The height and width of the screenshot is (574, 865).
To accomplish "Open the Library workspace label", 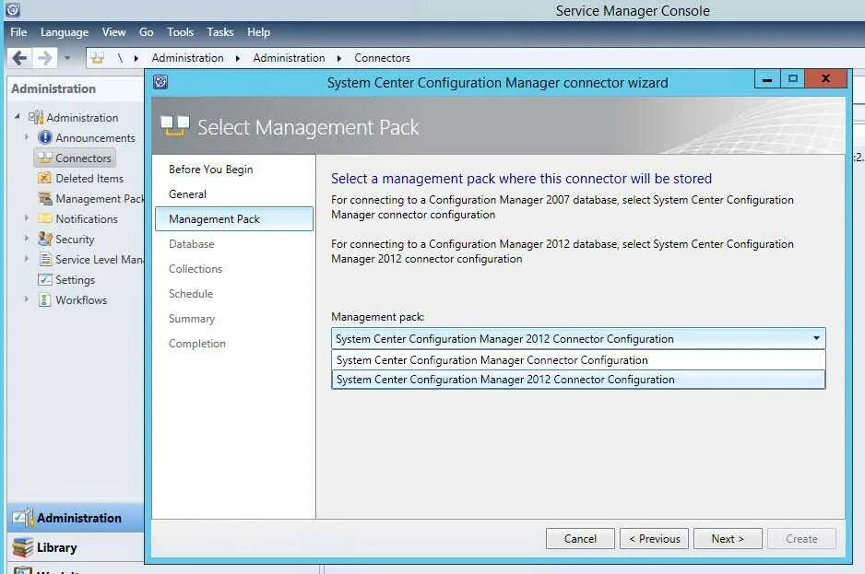I will [x=57, y=547].
